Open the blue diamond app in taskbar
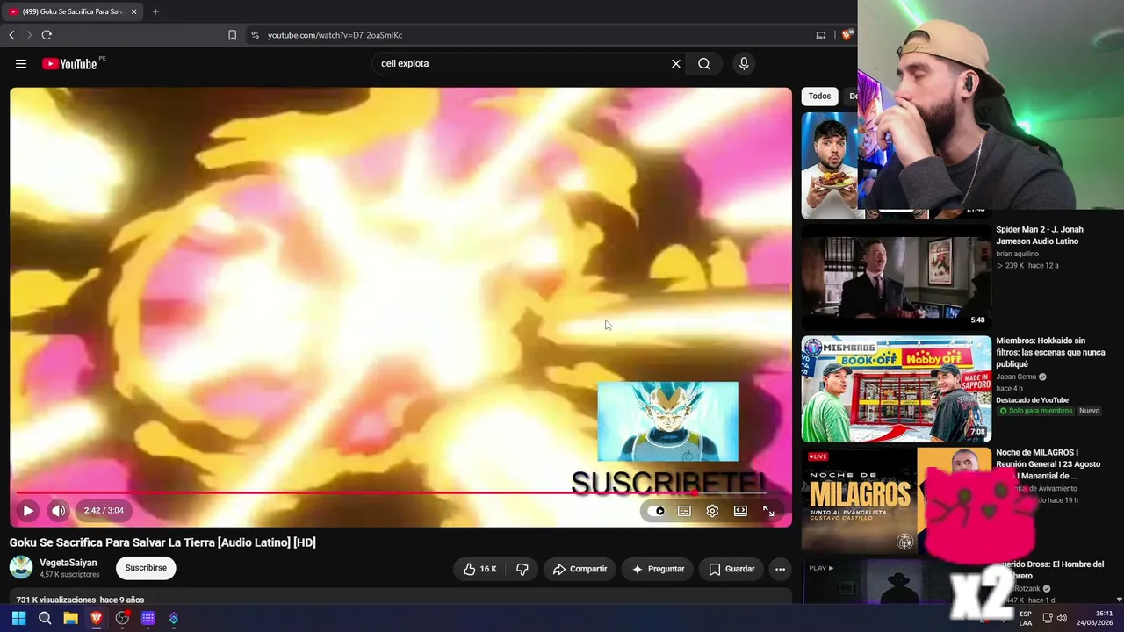 coord(174,618)
